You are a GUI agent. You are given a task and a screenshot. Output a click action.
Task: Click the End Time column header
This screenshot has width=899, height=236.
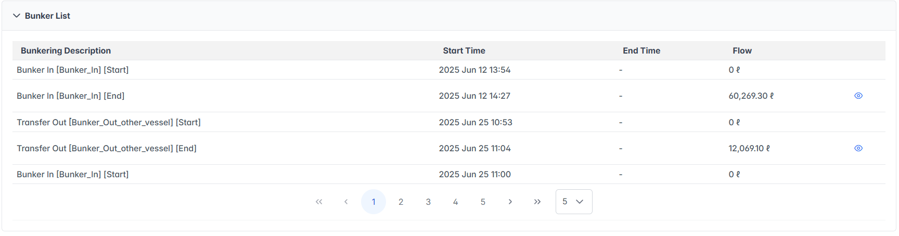click(x=641, y=50)
